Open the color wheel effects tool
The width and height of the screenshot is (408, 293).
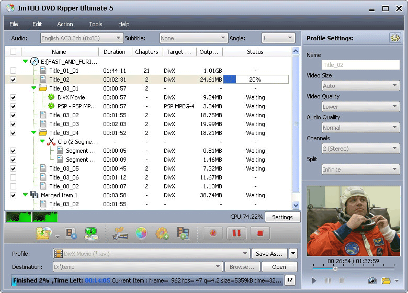[x=141, y=233]
